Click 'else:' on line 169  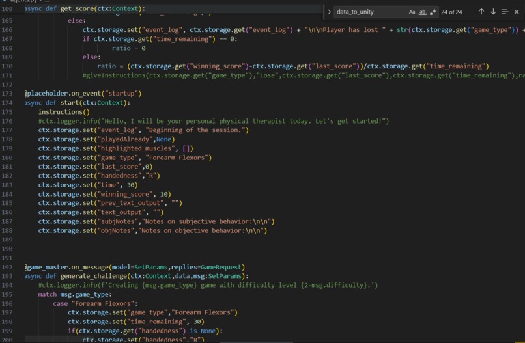pos(92,57)
